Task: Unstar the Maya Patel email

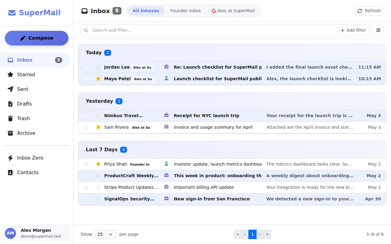Action: click(x=98, y=79)
